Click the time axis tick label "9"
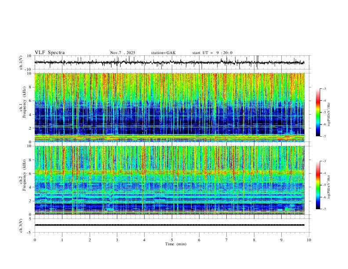The width and height of the screenshot is (348, 269). 281,240
